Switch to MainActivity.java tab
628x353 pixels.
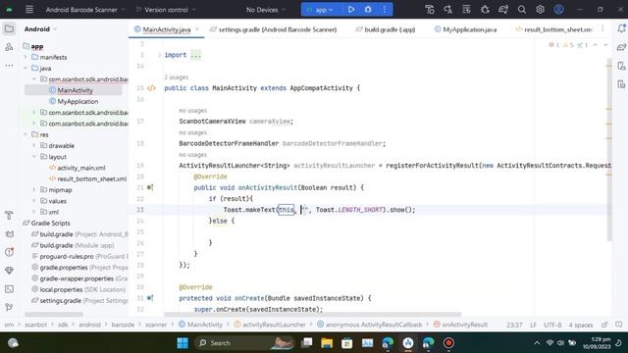166,29
